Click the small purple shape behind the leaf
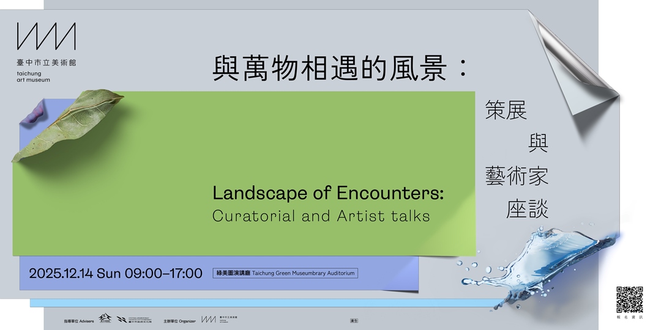Screen dimensions: 661x330 point(34,113)
